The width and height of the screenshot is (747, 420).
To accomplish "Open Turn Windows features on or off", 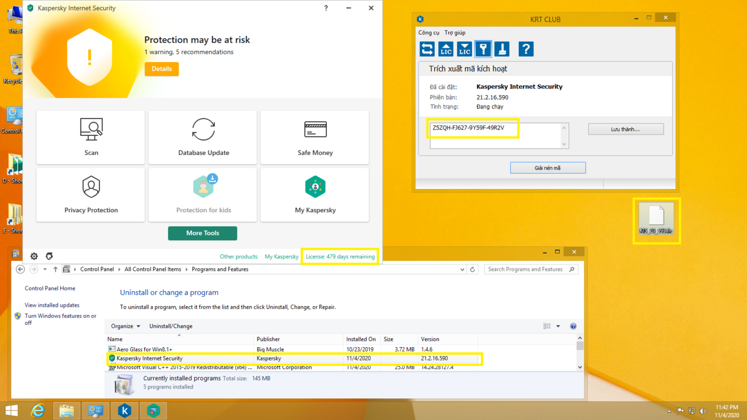I will tap(61, 319).
